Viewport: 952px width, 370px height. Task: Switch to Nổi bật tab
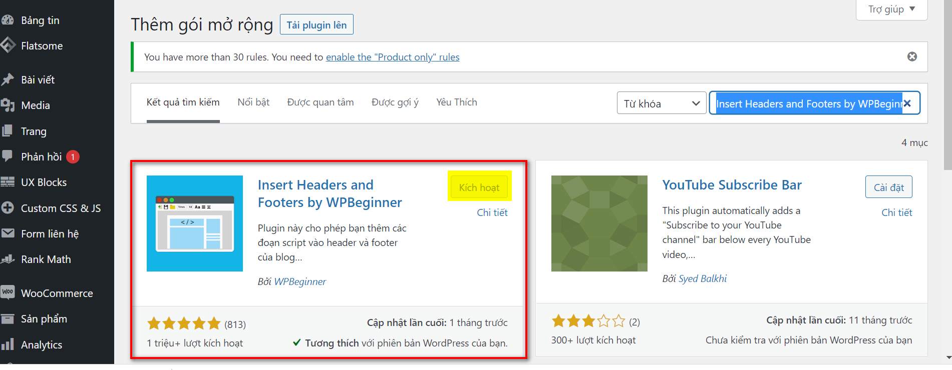(253, 102)
